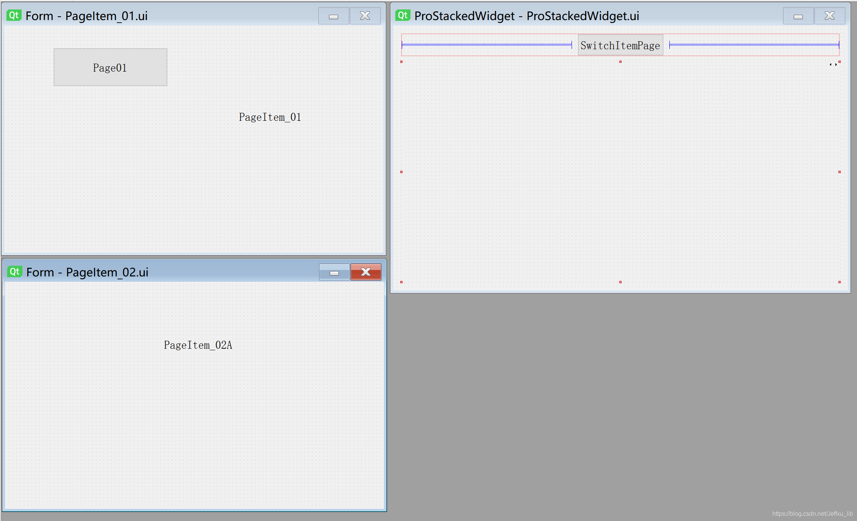Click the stacked widget next-page arrow

pyautogui.click(x=836, y=64)
